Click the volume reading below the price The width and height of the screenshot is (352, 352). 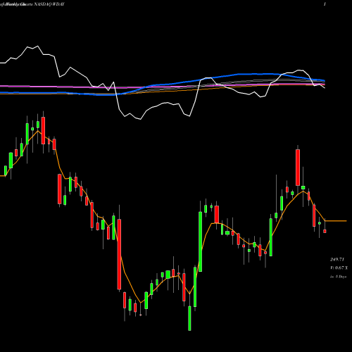[339, 268]
